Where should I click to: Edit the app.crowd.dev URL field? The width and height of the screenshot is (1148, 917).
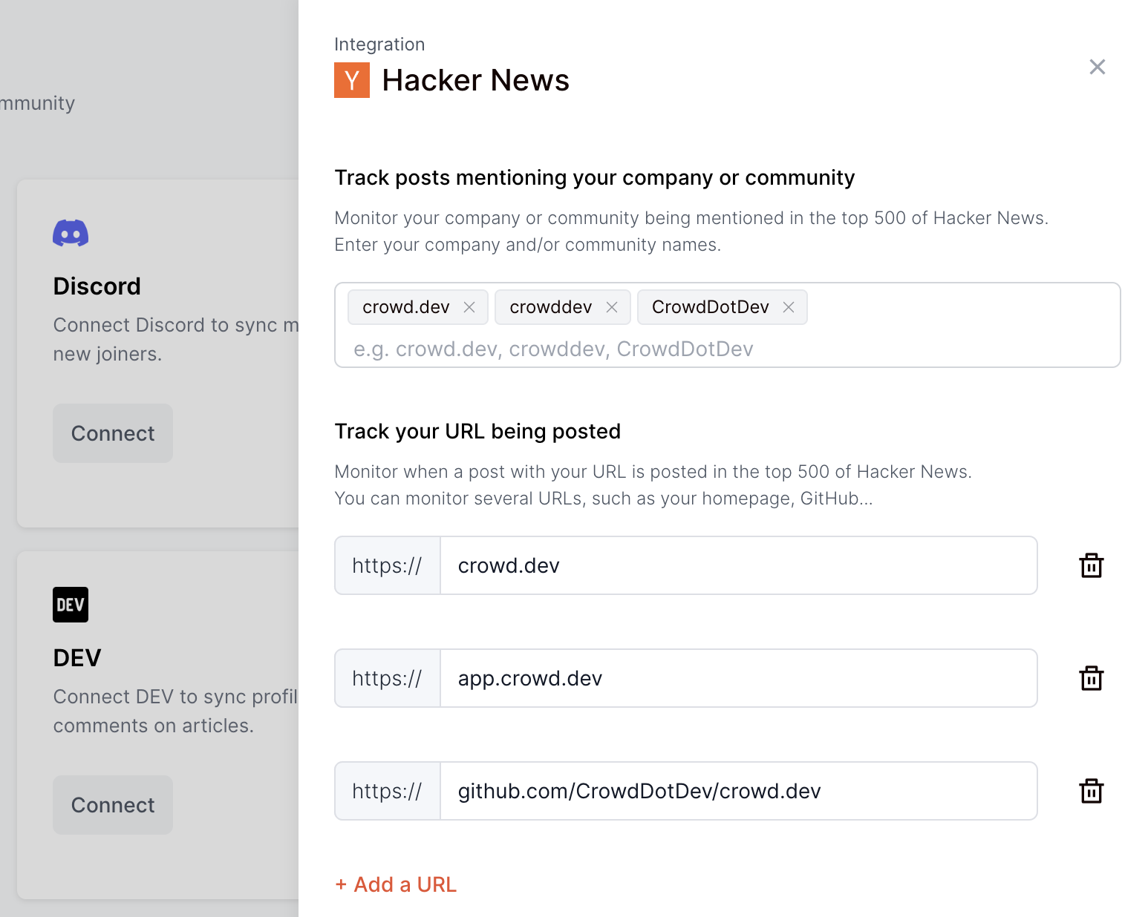(x=739, y=678)
